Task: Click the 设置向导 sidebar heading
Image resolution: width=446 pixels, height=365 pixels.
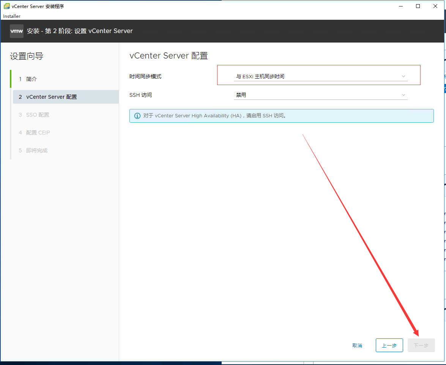Action: [27, 56]
